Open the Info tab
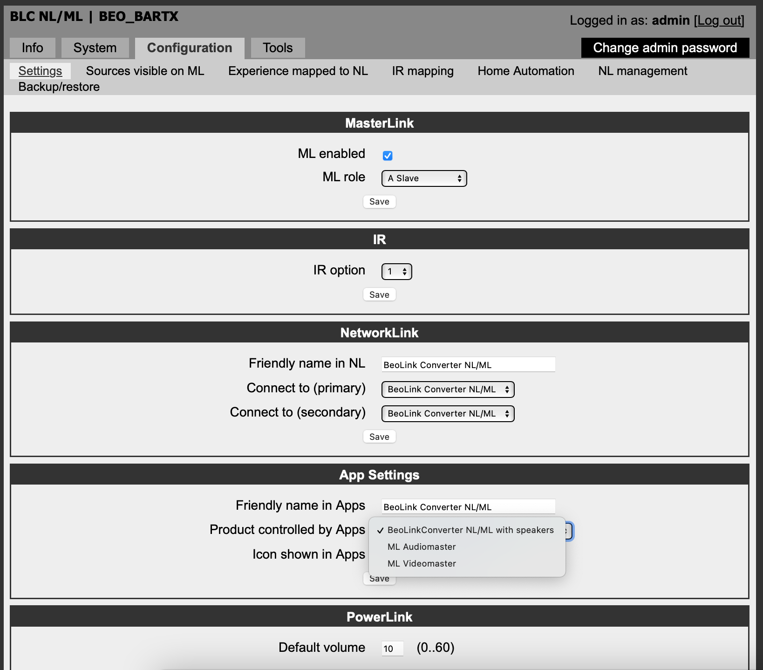 pyautogui.click(x=32, y=48)
